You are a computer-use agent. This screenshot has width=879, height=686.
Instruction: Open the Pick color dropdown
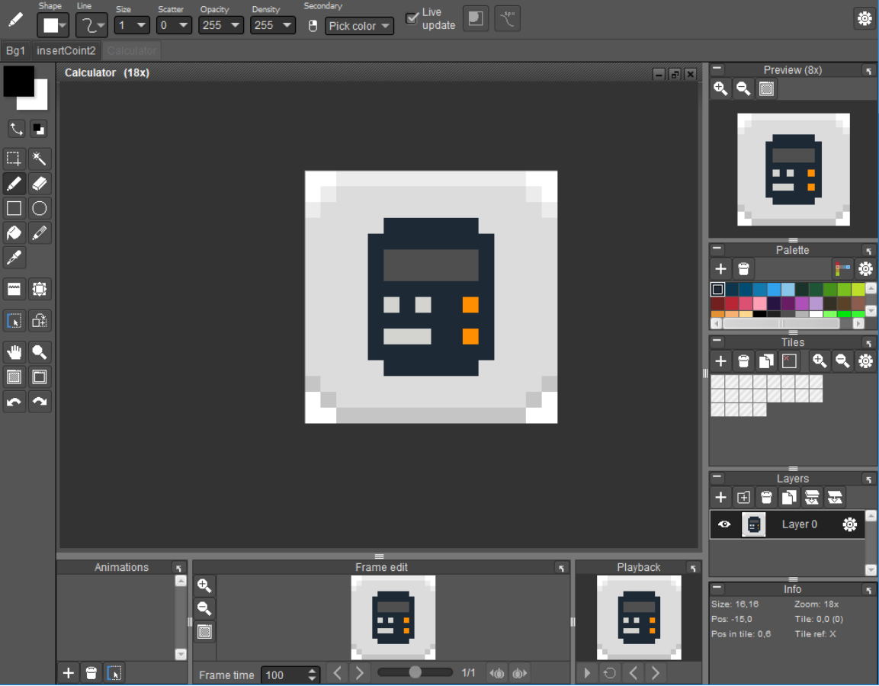click(x=359, y=25)
